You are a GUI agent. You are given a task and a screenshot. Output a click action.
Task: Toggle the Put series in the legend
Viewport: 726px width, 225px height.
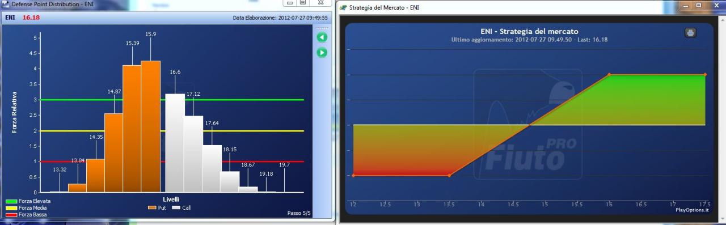tap(156, 208)
